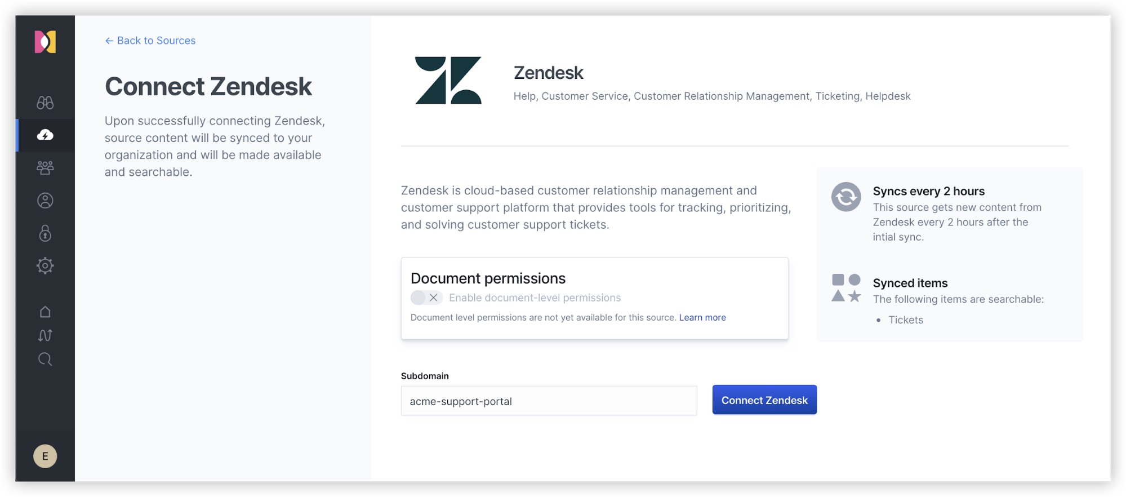Select the cloud Sources icon in sidebar
Viewport: 1126px width, 497px height.
(45, 135)
